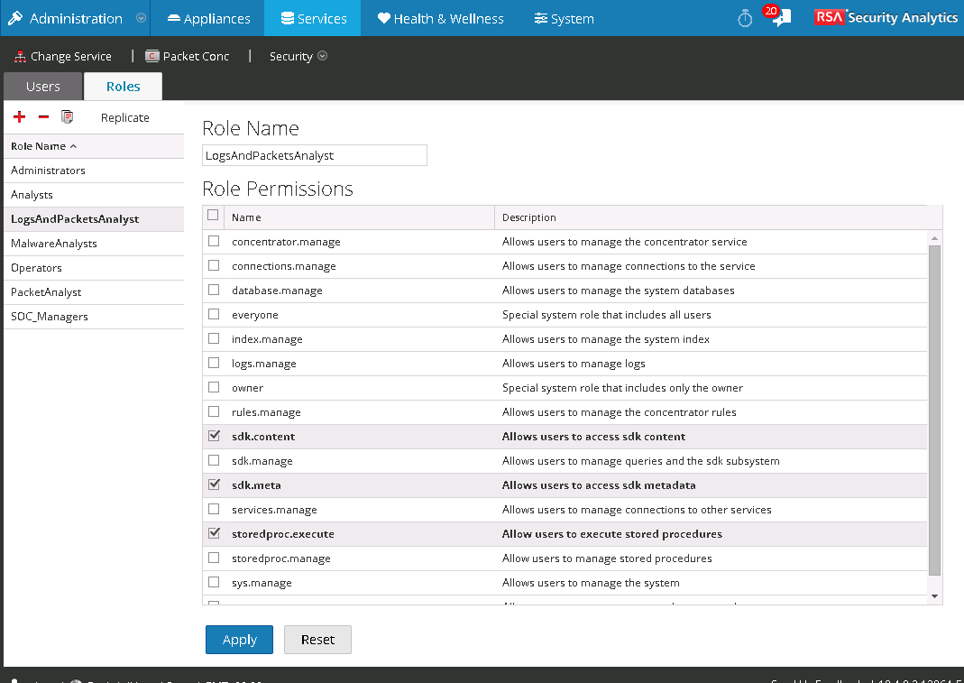Click the Replicate button label
The height and width of the screenshot is (683, 964).
pyautogui.click(x=124, y=117)
